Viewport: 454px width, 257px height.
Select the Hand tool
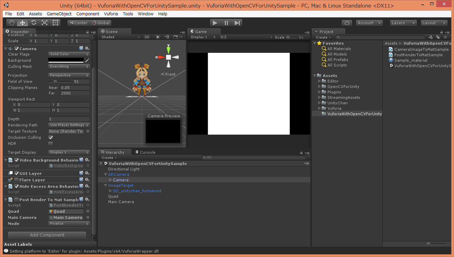12,23
